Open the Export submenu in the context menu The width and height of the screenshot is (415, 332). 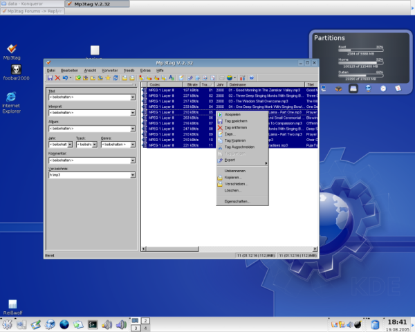click(x=242, y=160)
